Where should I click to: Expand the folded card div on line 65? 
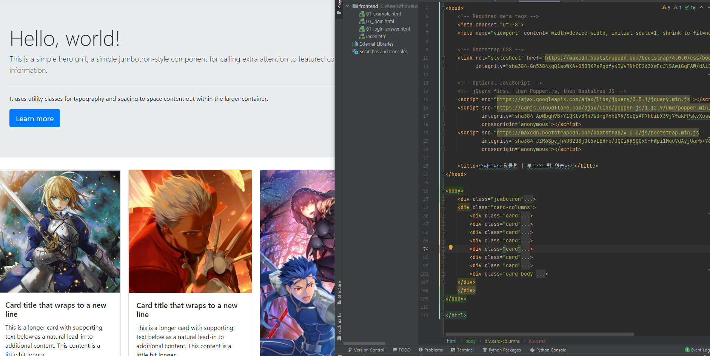(443, 240)
